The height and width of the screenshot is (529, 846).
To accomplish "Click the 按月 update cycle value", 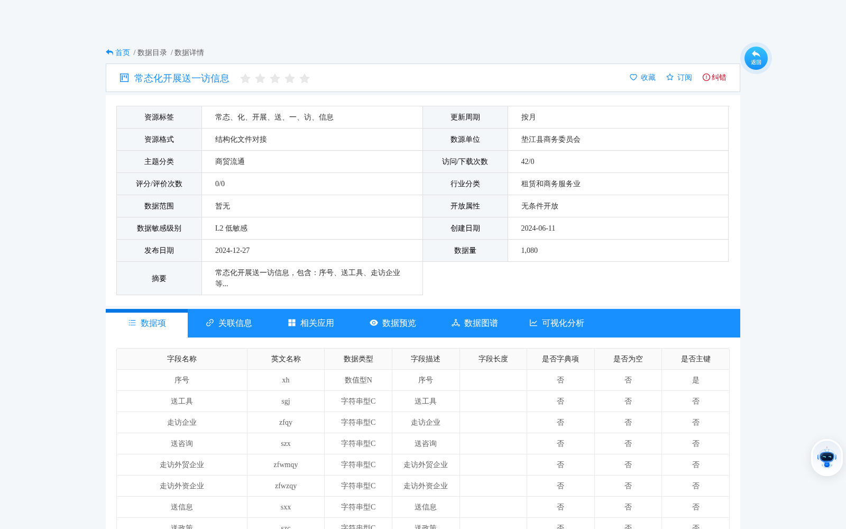I will (529, 117).
